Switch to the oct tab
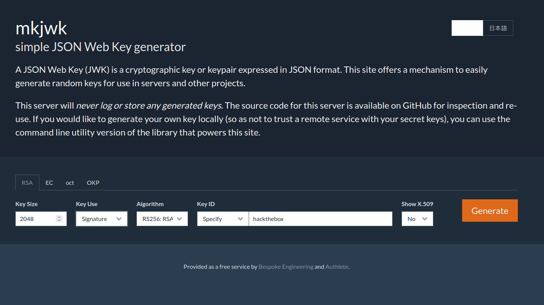The width and height of the screenshot is (544, 305). pyautogui.click(x=70, y=183)
